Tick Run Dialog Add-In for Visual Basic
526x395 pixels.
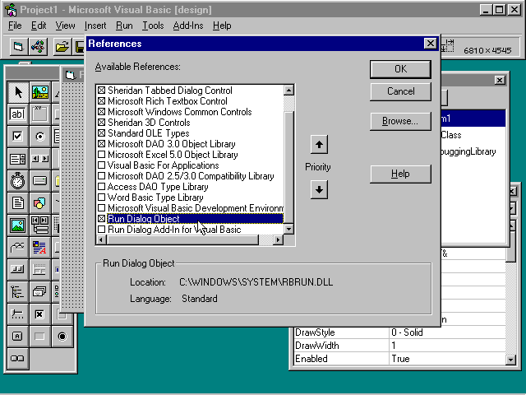point(102,230)
